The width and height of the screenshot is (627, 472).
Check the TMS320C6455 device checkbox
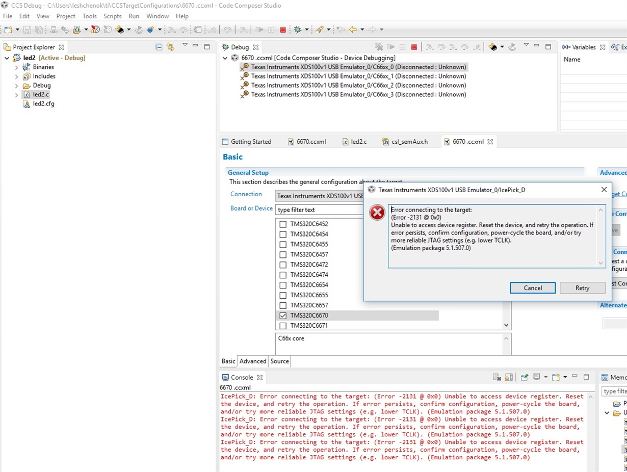pos(283,244)
